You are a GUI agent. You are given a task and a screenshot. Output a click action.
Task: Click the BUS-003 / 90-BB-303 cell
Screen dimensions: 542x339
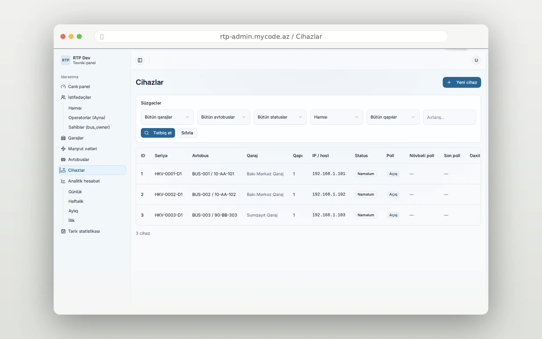215,215
